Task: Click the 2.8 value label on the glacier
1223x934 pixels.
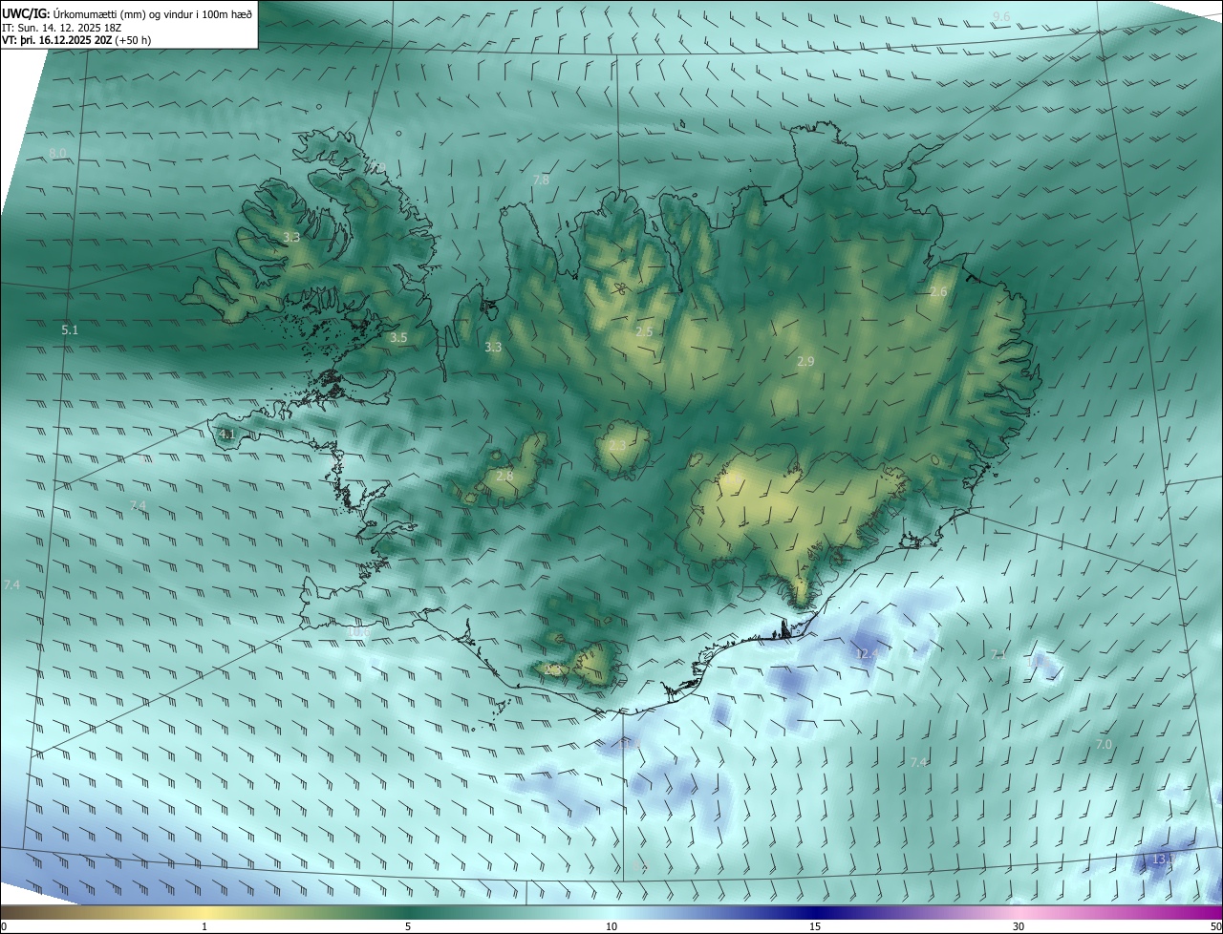Action: tap(504, 476)
